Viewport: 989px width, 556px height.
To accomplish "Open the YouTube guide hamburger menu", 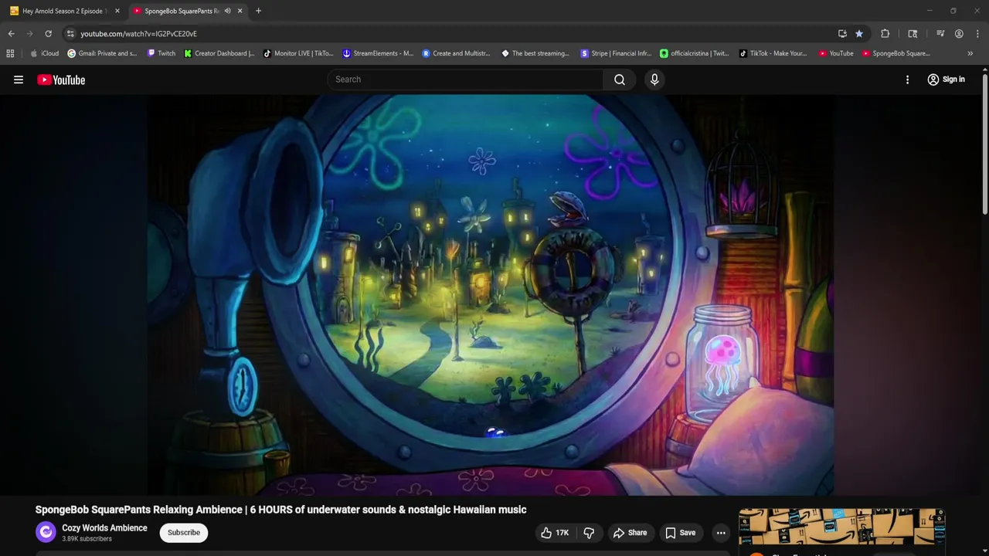I will coord(19,80).
